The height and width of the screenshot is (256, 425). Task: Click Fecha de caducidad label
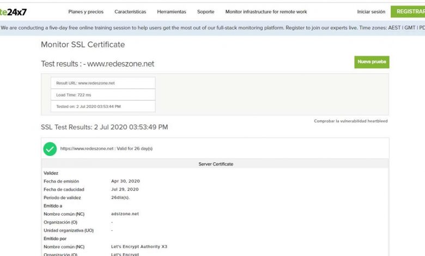click(x=64, y=190)
